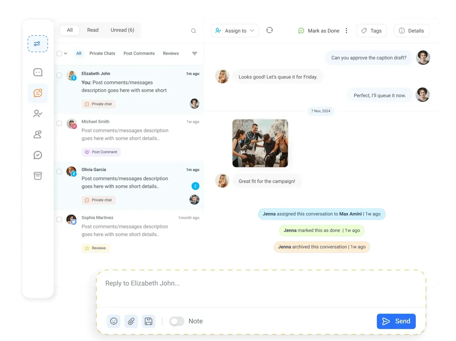Switch to the Unread (6) tab
The height and width of the screenshot is (341, 456).
(122, 30)
